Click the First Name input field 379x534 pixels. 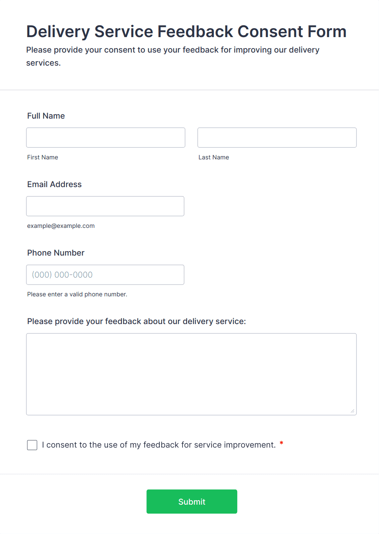tap(106, 138)
